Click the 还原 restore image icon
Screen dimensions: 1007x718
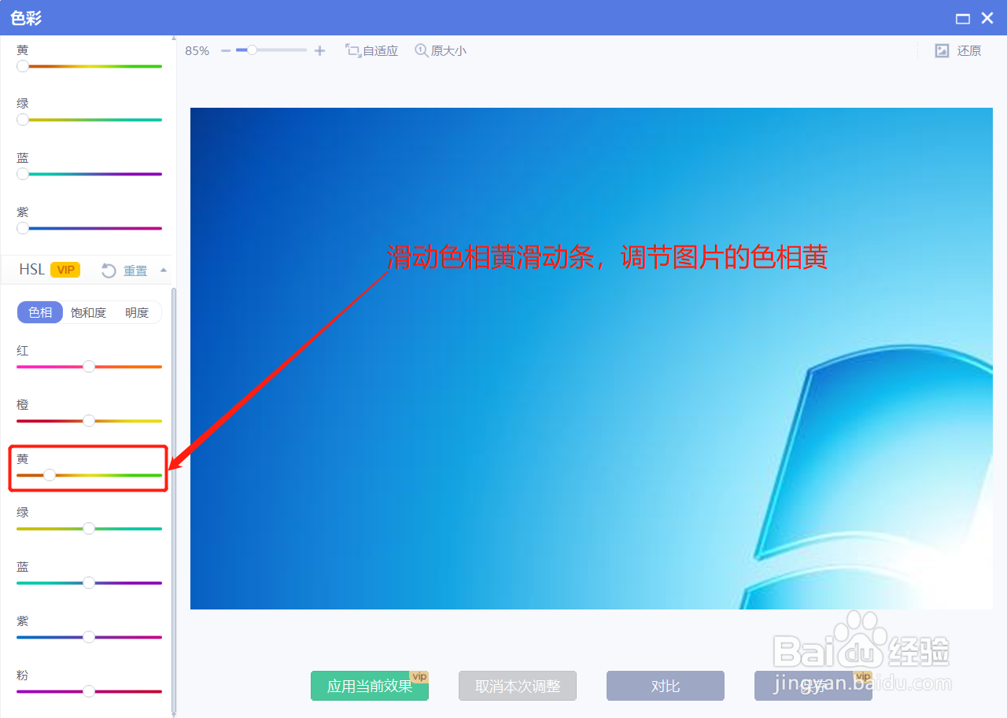pyautogui.click(x=942, y=50)
